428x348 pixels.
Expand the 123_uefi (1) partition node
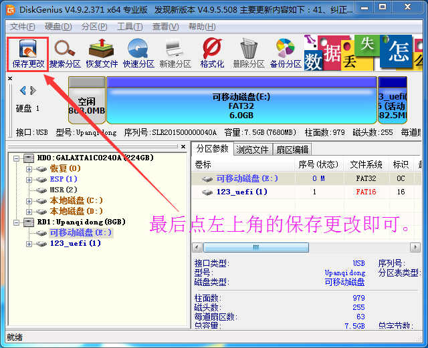click(x=29, y=244)
